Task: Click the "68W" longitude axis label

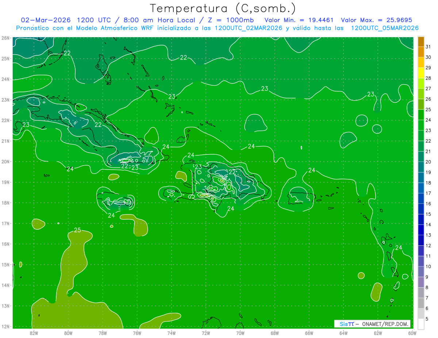Action: 275,333
